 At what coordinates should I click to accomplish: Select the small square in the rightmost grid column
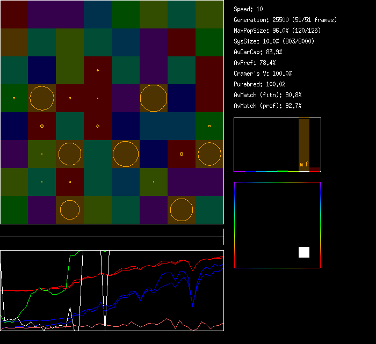209,126
